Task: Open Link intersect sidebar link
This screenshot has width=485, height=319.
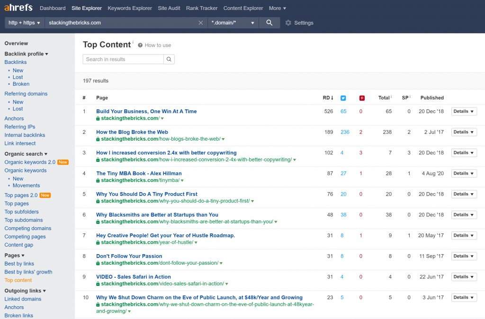Action: click(20, 143)
